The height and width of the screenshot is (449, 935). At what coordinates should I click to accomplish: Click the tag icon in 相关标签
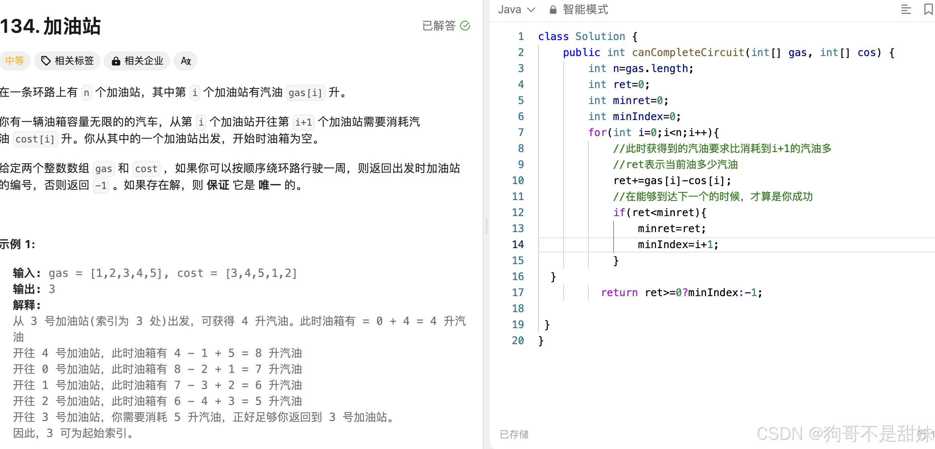(46, 61)
